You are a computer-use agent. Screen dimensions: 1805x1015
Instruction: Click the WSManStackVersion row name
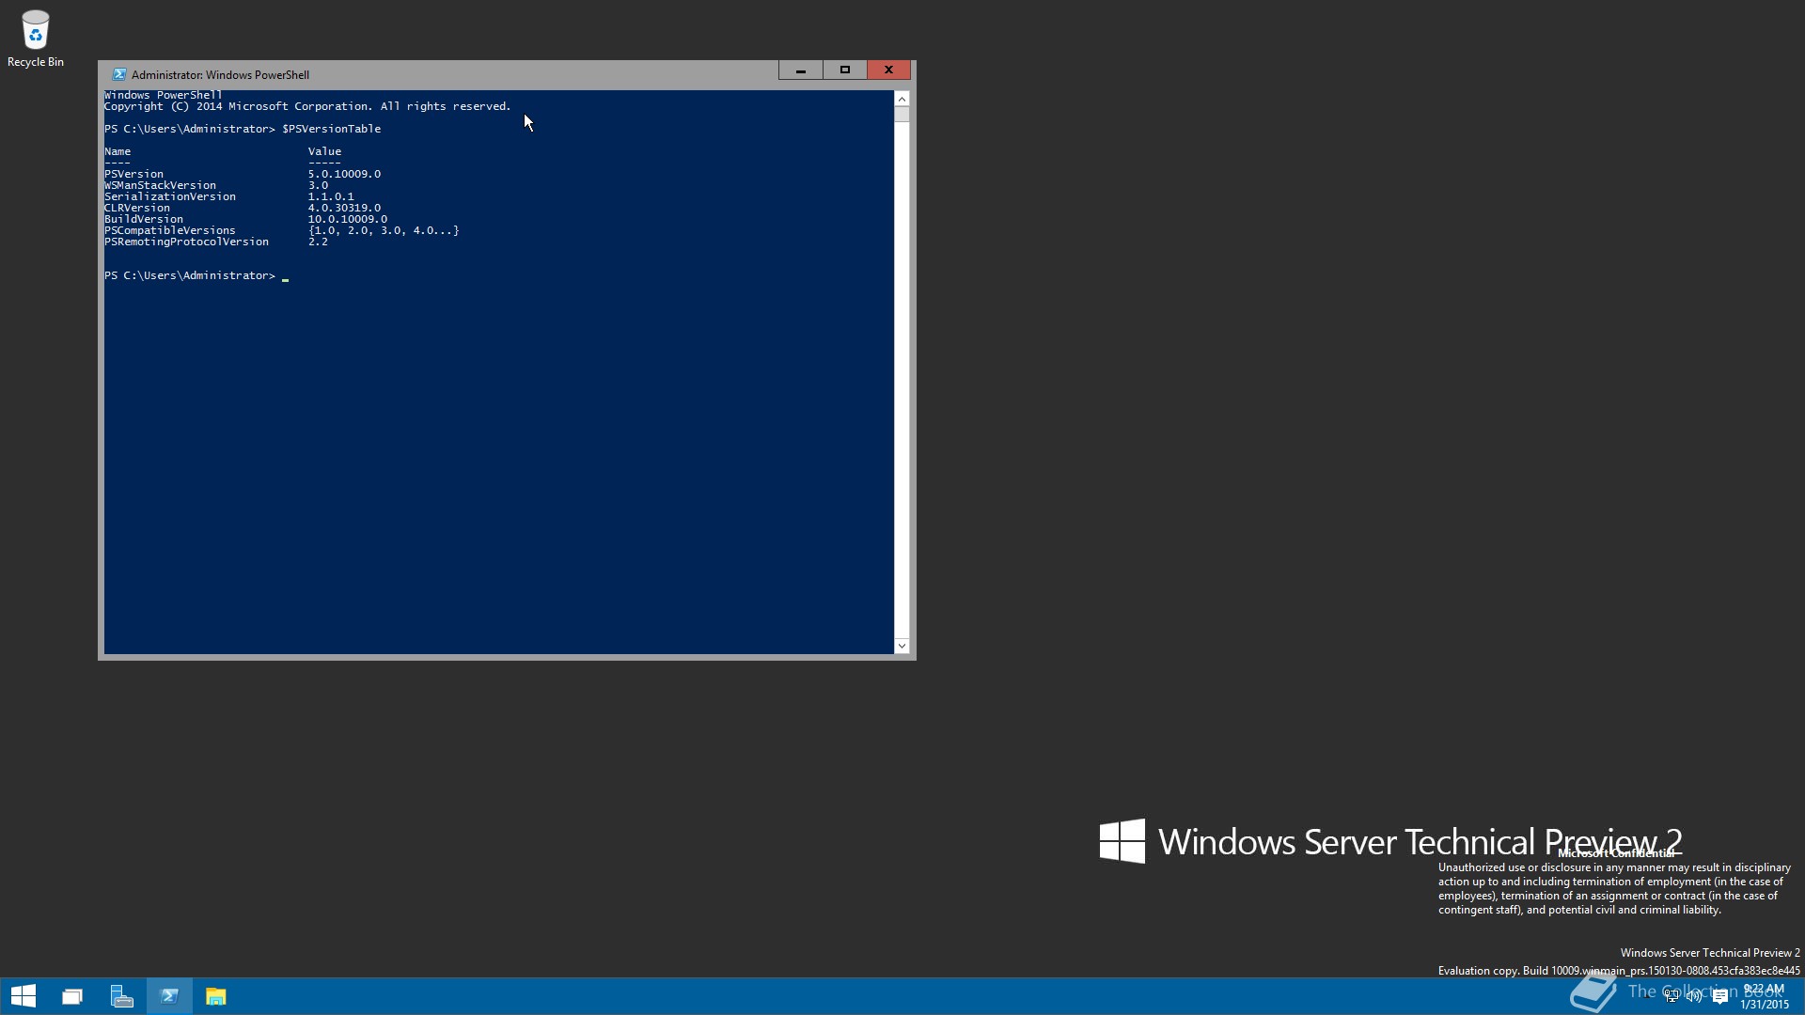(160, 185)
